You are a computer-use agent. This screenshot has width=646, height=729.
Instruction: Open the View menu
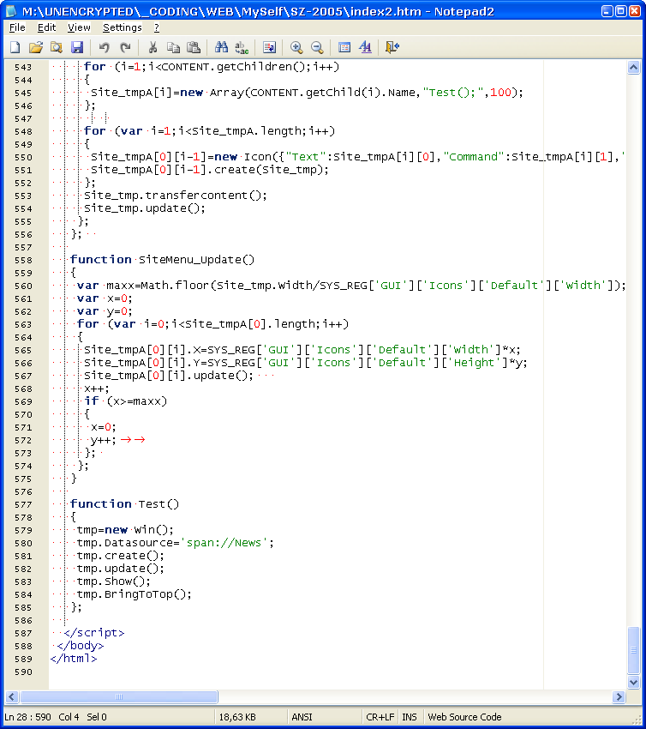click(x=79, y=27)
